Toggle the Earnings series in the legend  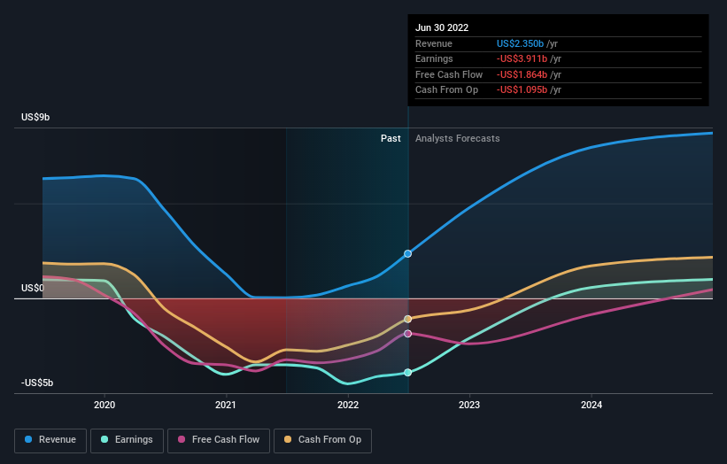(x=126, y=440)
